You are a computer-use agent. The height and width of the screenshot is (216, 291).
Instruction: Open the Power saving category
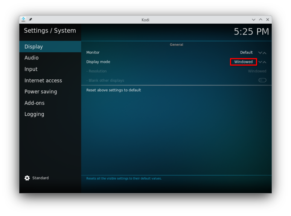(x=50, y=91)
